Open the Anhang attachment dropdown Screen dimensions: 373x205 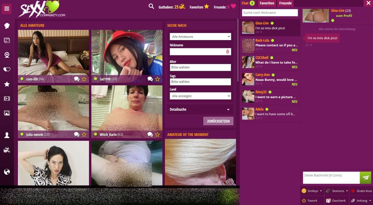tap(361, 200)
